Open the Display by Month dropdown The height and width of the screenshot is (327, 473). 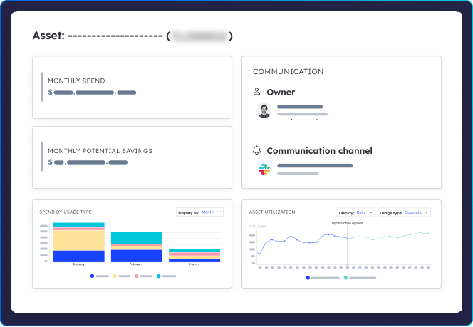[x=199, y=212]
